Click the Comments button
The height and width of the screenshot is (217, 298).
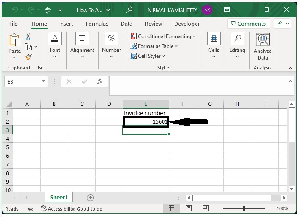point(248,24)
